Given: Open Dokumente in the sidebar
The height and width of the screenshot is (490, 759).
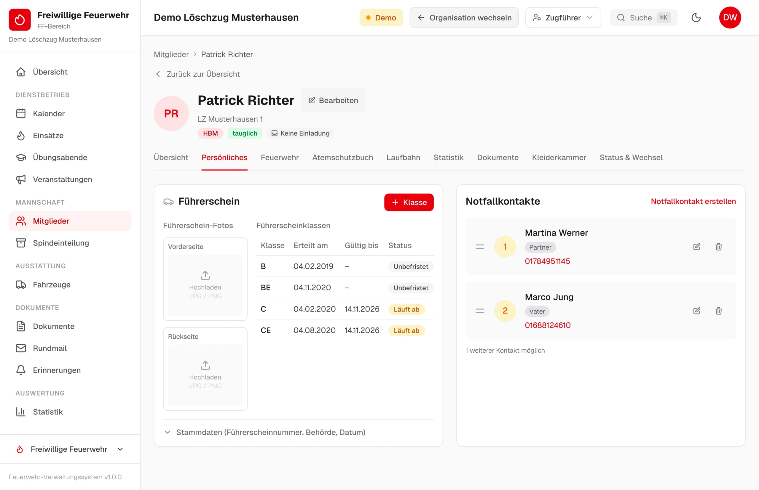Looking at the screenshot, I should point(70,327).
